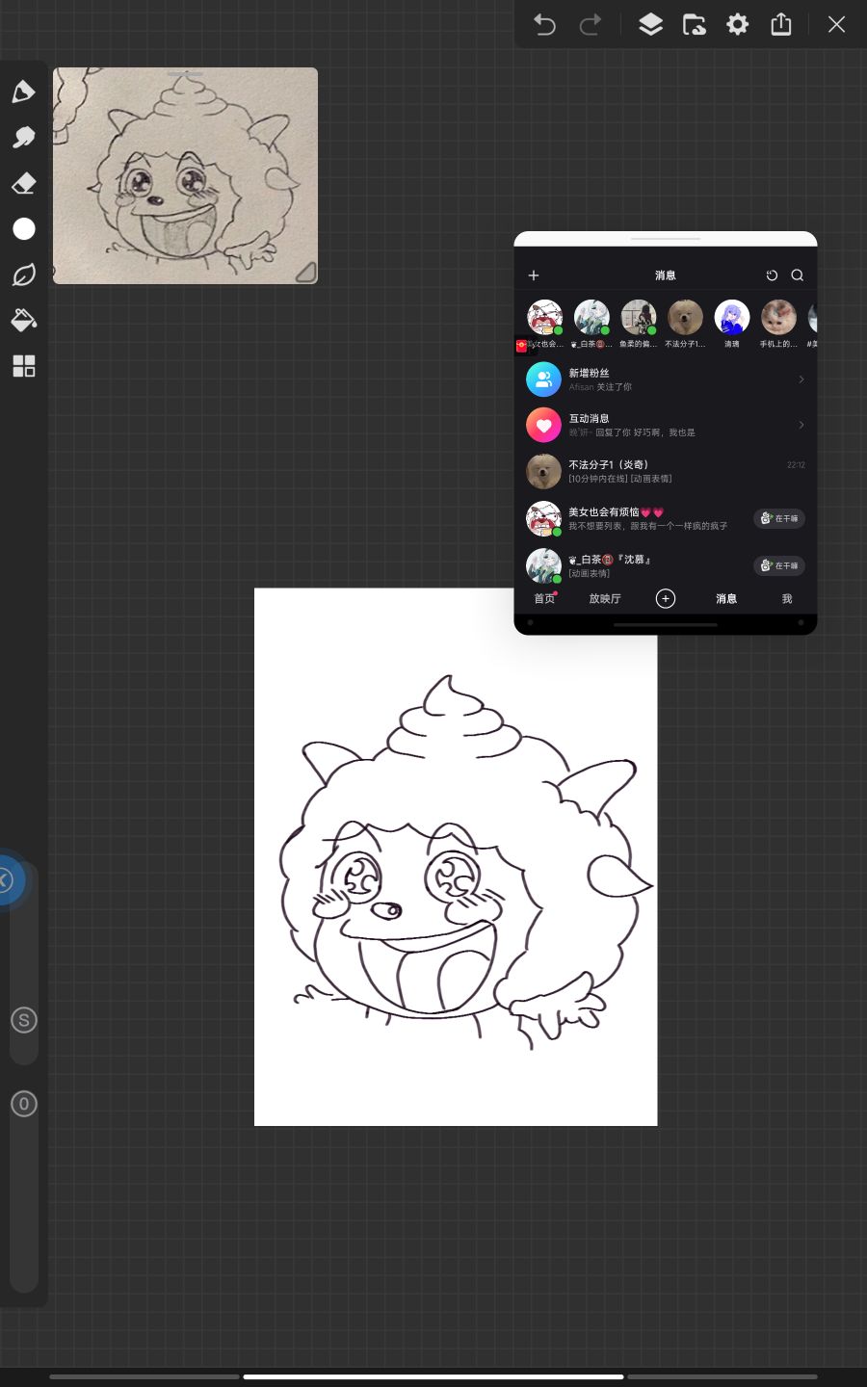Click the reference sketch image
This screenshot has width=867, height=1387.
click(x=185, y=175)
